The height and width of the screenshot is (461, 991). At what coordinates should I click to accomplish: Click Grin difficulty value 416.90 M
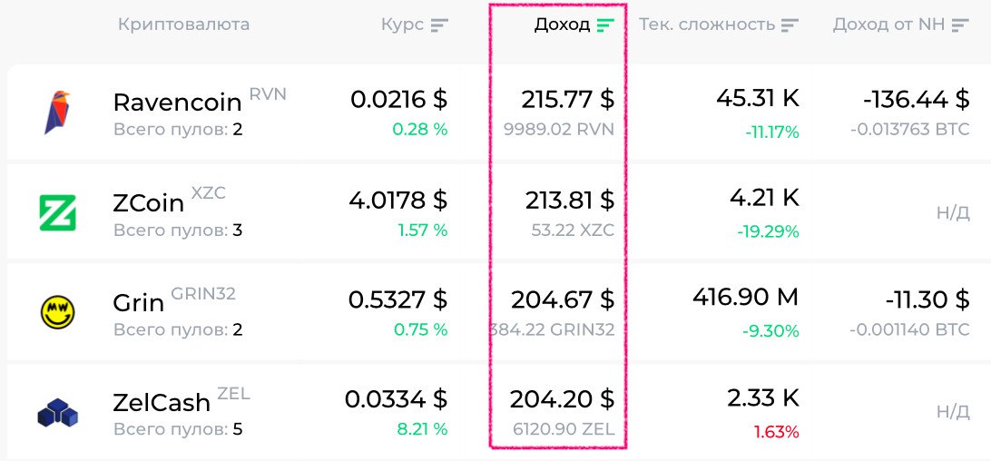pos(745,297)
